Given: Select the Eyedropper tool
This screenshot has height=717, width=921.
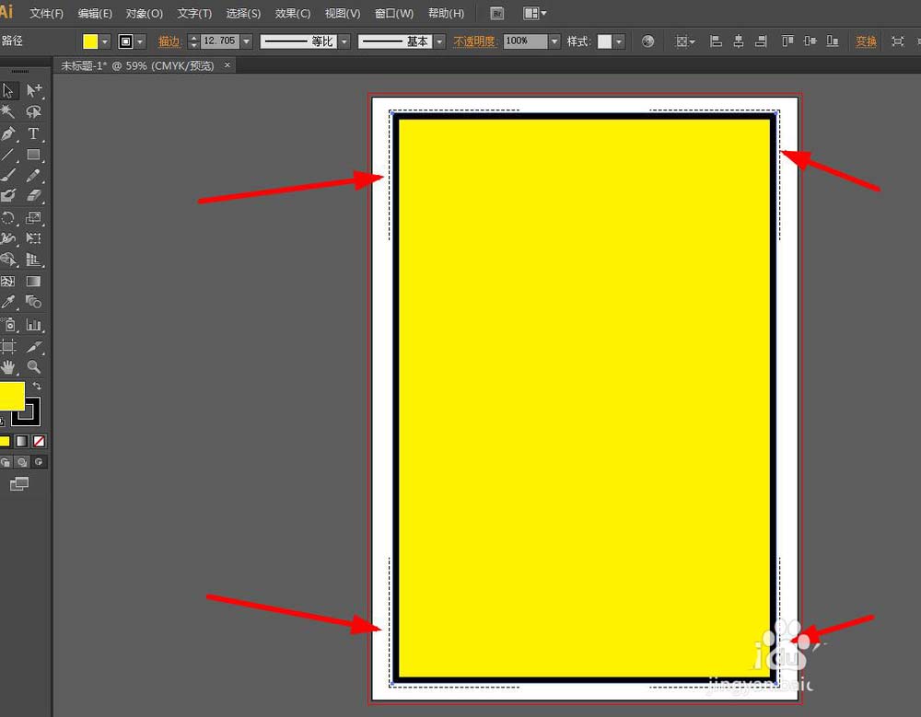Looking at the screenshot, I should tap(7, 302).
